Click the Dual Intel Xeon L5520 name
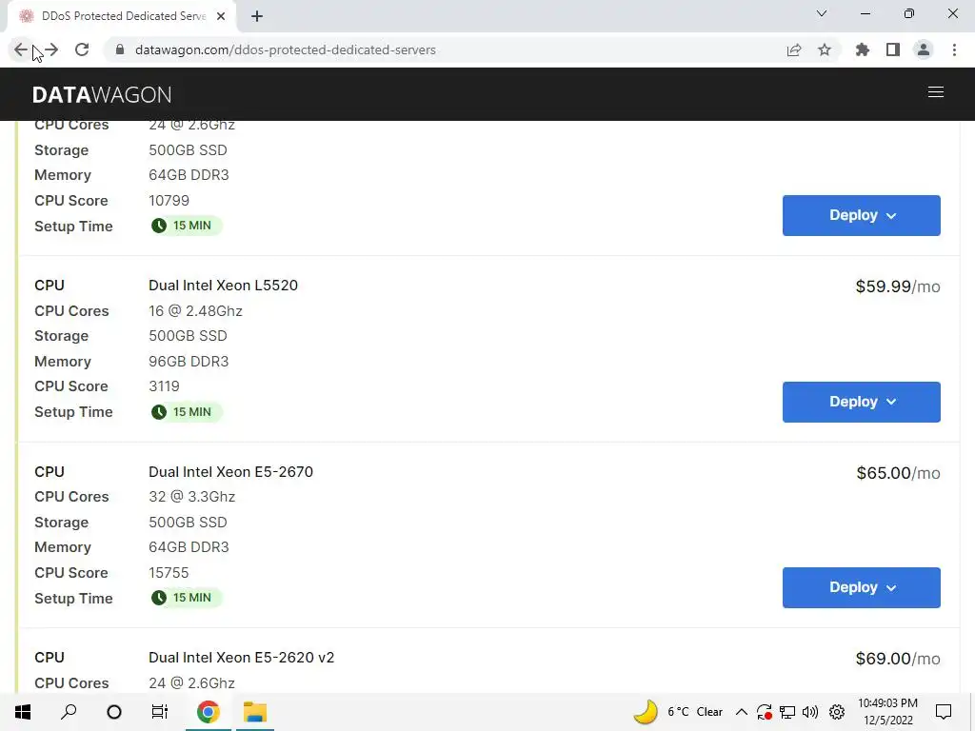 (223, 286)
